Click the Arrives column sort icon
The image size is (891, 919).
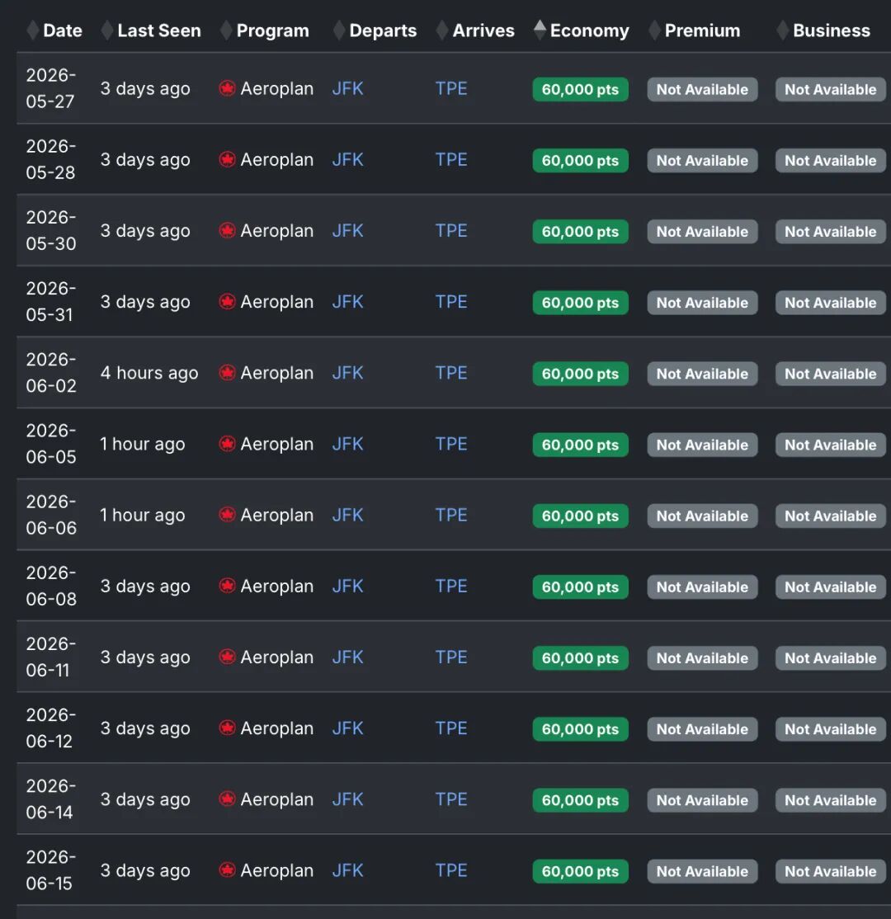tap(442, 31)
